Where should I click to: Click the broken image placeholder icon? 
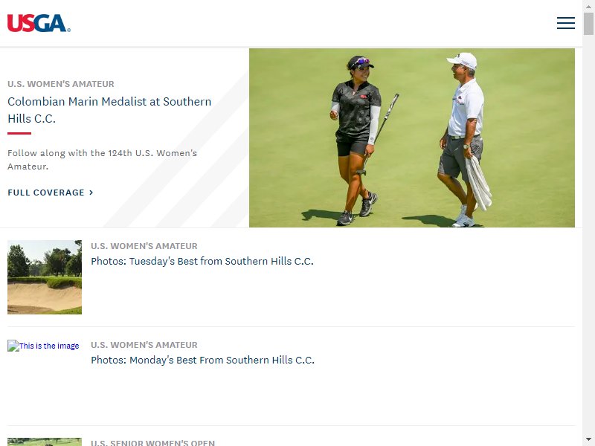[x=13, y=346]
